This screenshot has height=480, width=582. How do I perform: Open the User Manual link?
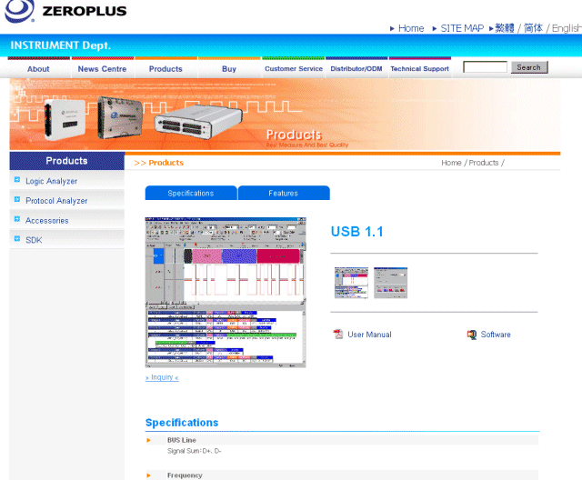369,335
